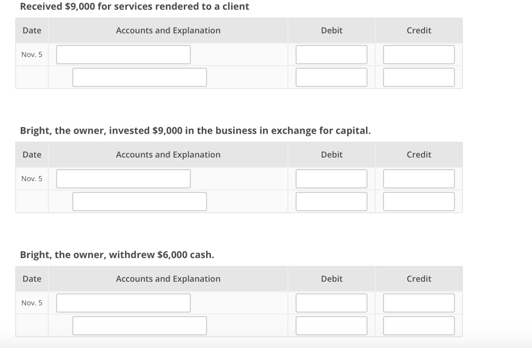Click second debit box under investment entry

331,201
